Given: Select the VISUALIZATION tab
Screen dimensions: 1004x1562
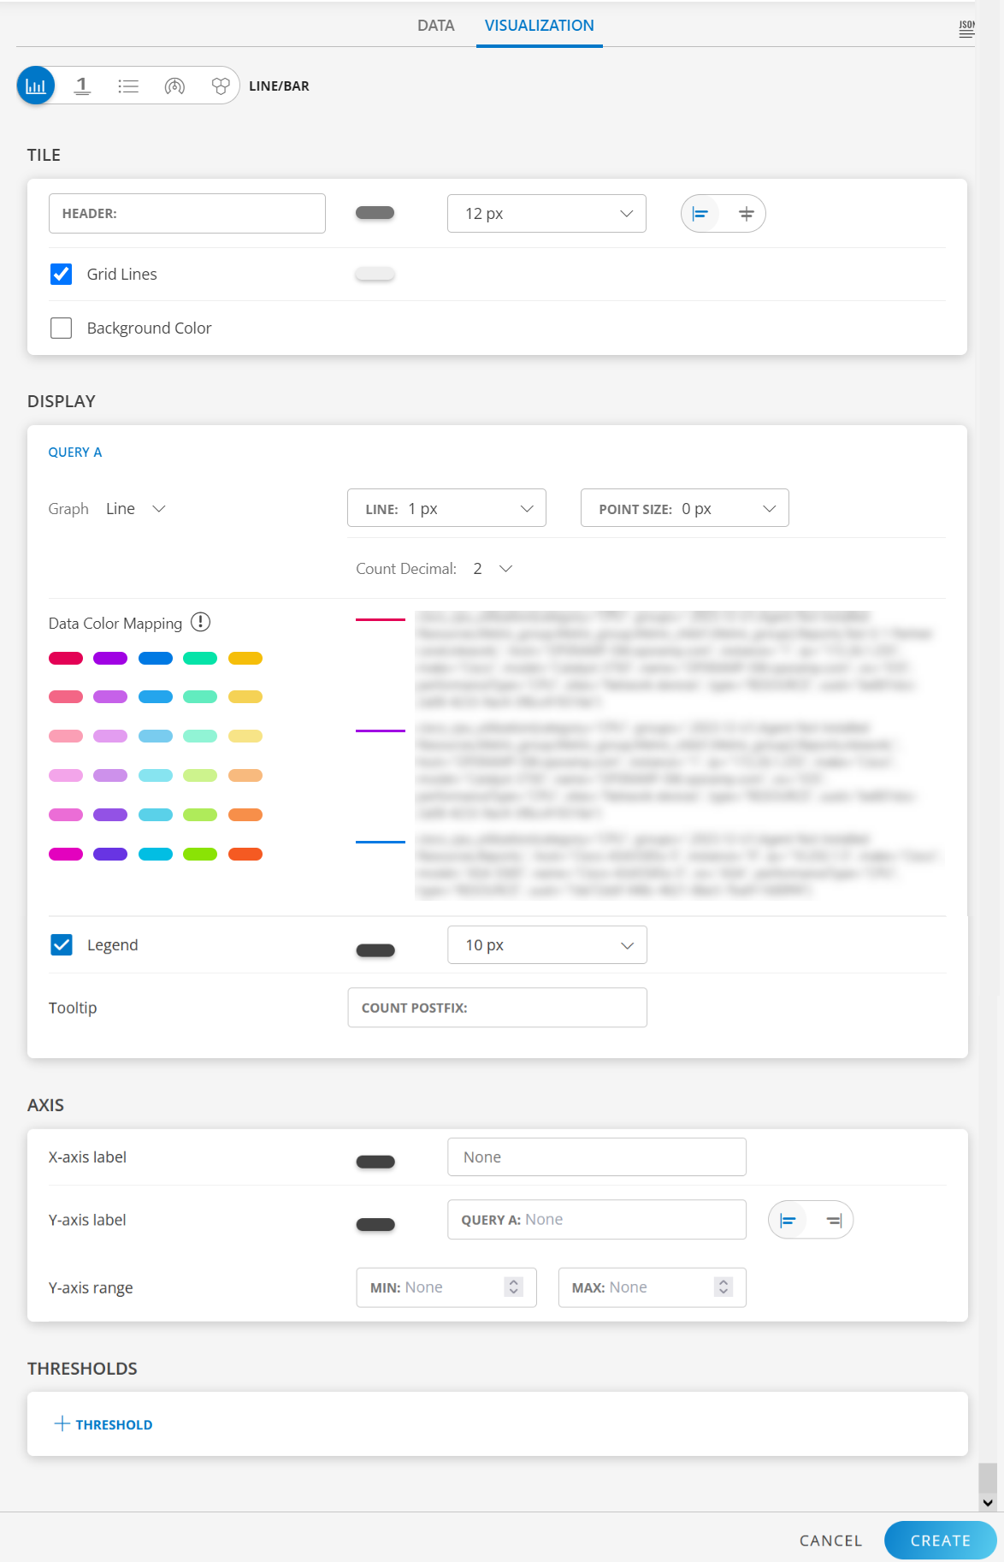Looking at the screenshot, I should [539, 26].
